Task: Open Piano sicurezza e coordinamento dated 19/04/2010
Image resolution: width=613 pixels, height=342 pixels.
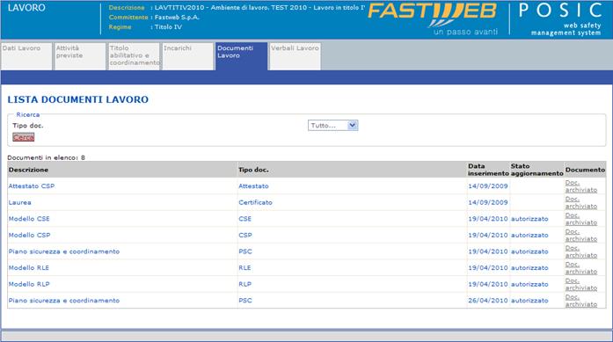Action: click(64, 251)
